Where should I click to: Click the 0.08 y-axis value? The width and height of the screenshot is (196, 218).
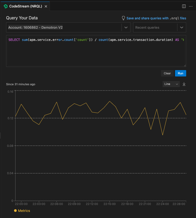10,146
